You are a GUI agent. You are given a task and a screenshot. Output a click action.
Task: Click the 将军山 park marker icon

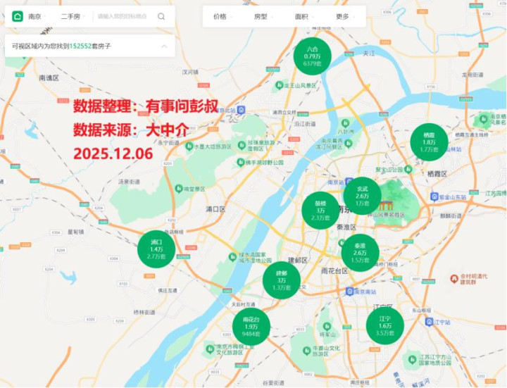click(x=327, y=325)
